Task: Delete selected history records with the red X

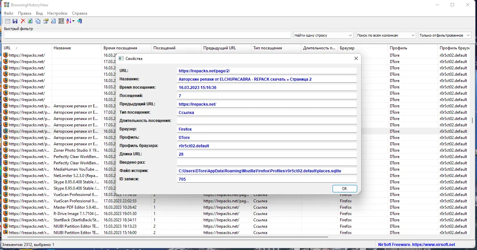Action: [x=23, y=21]
